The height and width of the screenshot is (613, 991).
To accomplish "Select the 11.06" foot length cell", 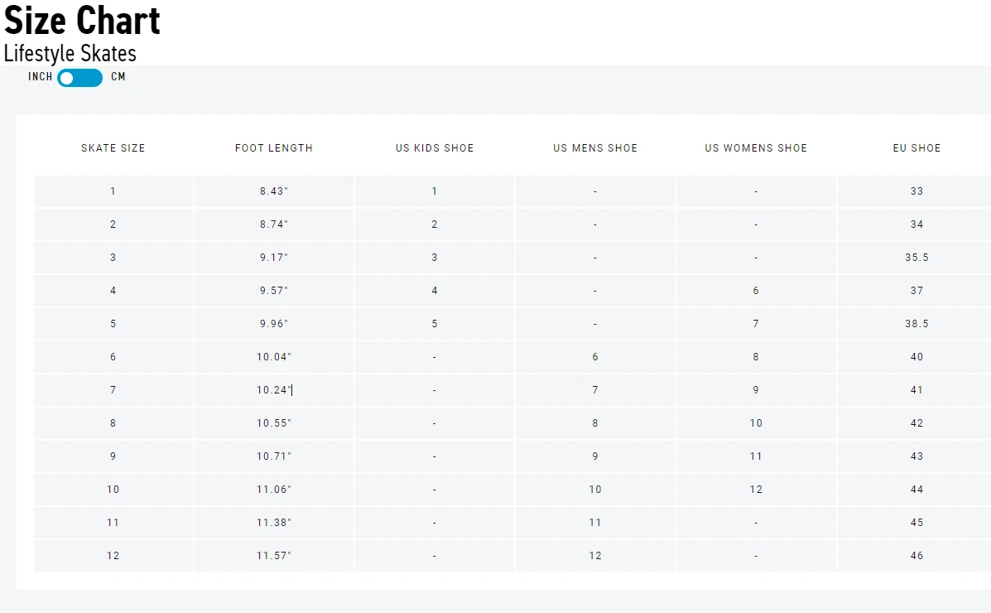I will [274, 490].
